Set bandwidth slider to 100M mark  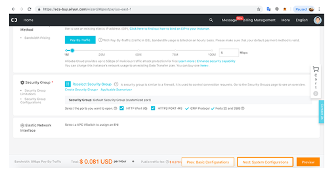click(x=212, y=50)
